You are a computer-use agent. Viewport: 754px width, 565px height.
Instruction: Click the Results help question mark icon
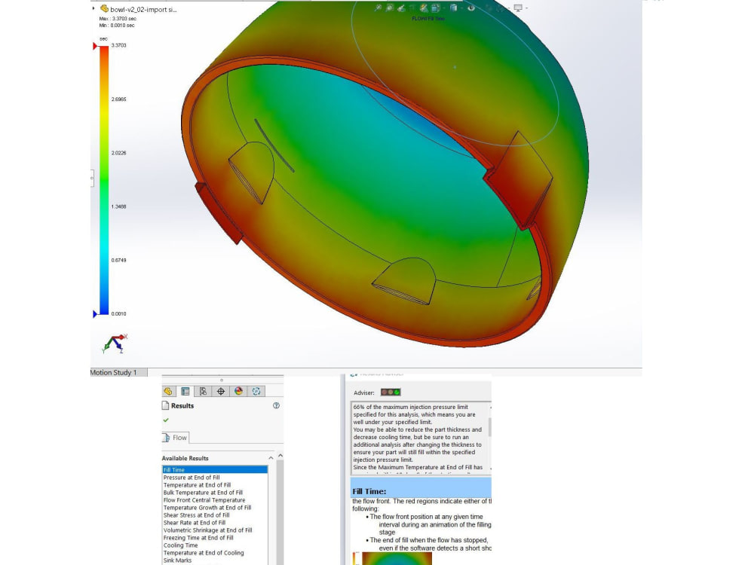276,405
